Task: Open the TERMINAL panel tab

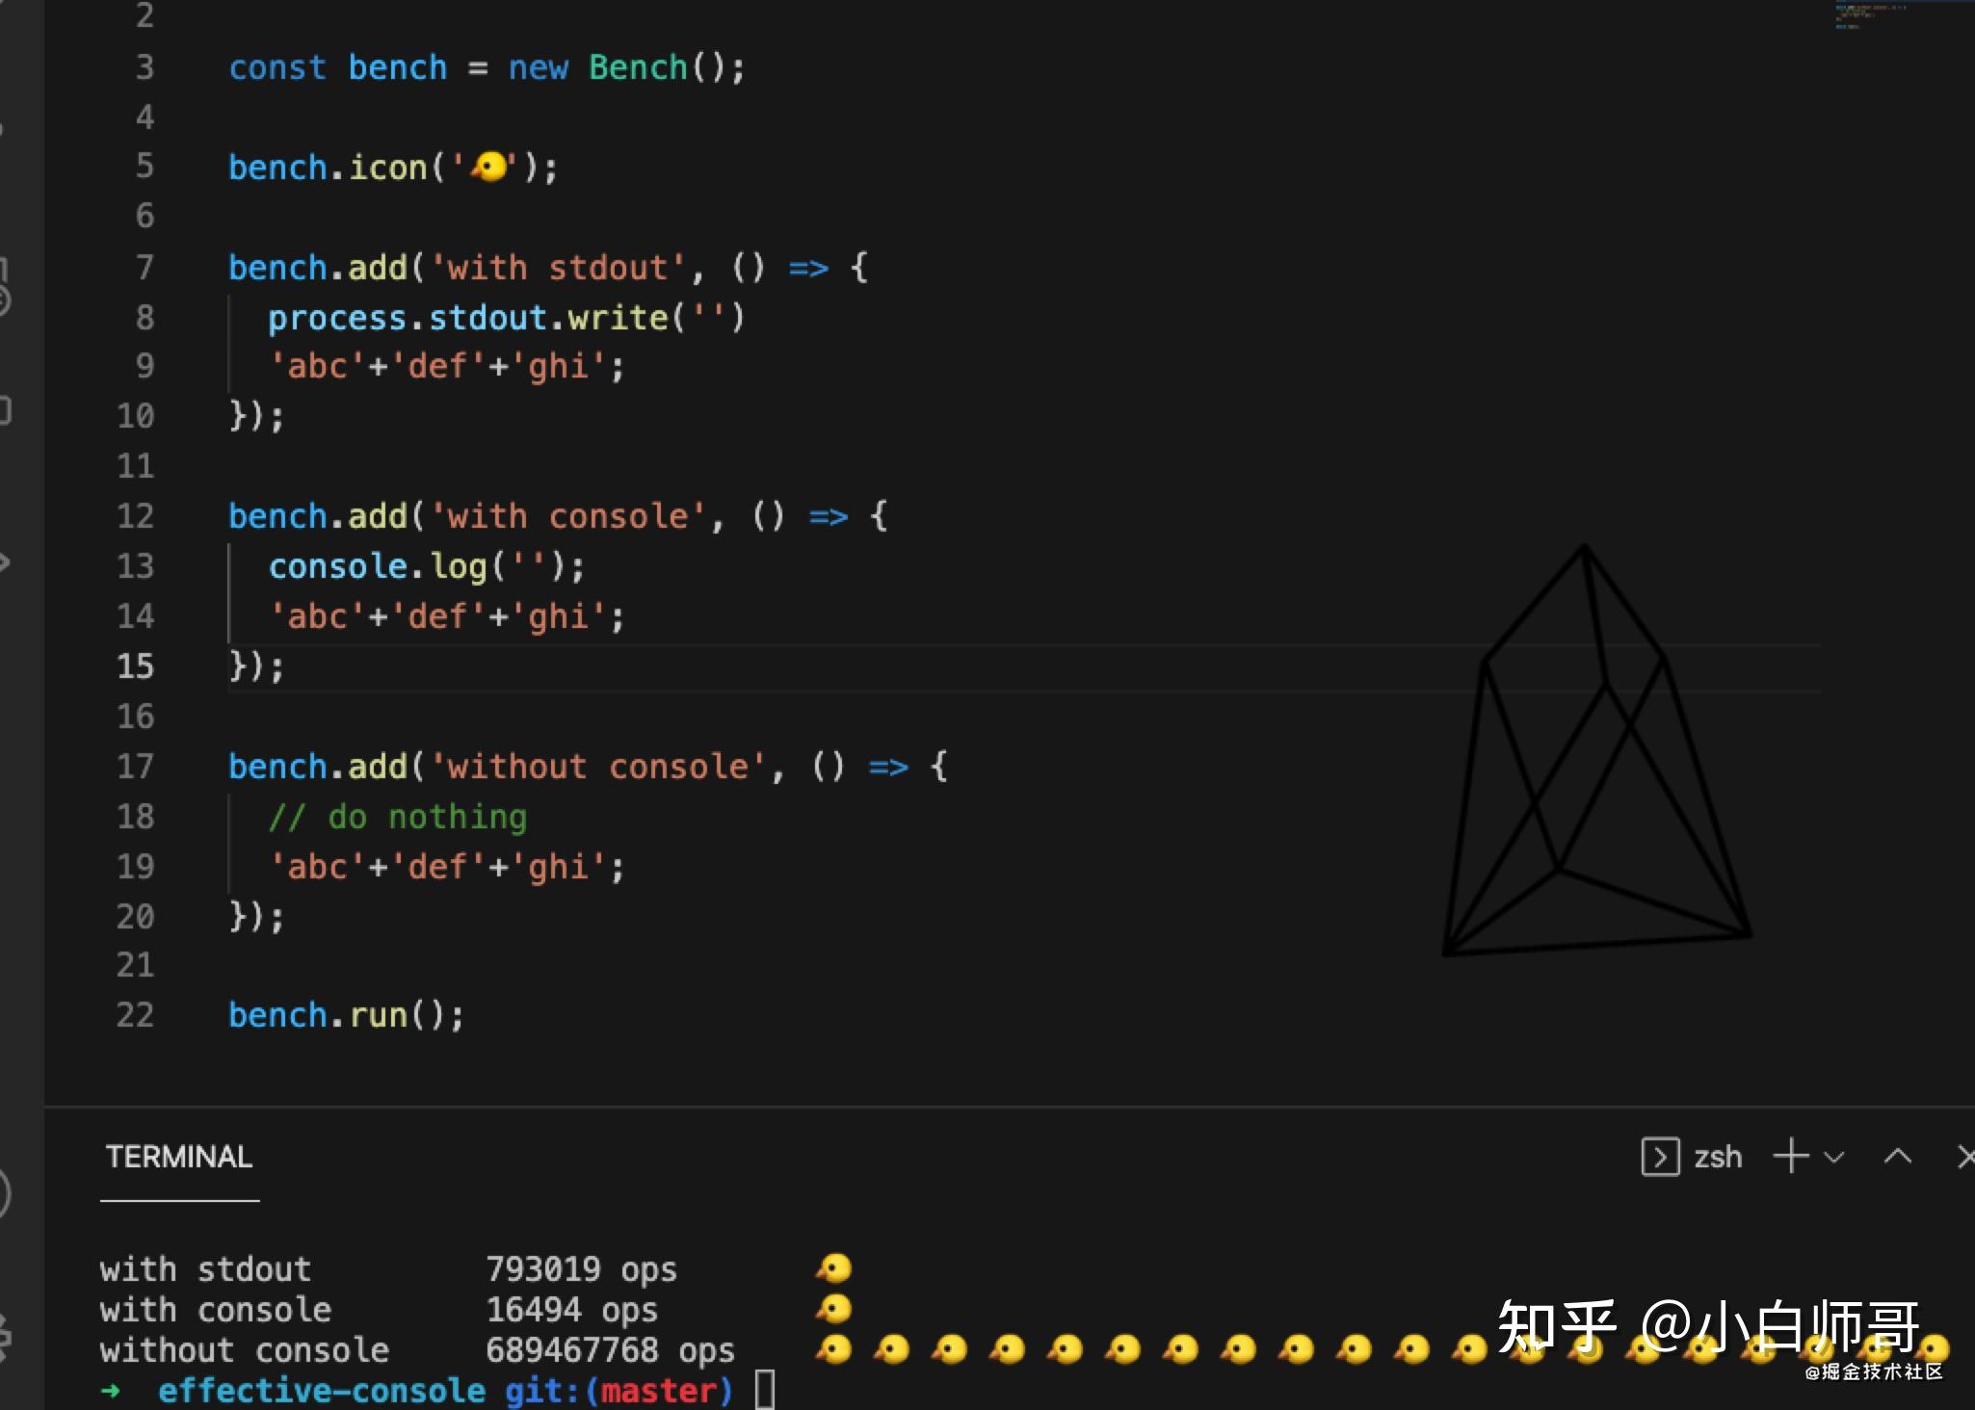Action: point(179,1157)
